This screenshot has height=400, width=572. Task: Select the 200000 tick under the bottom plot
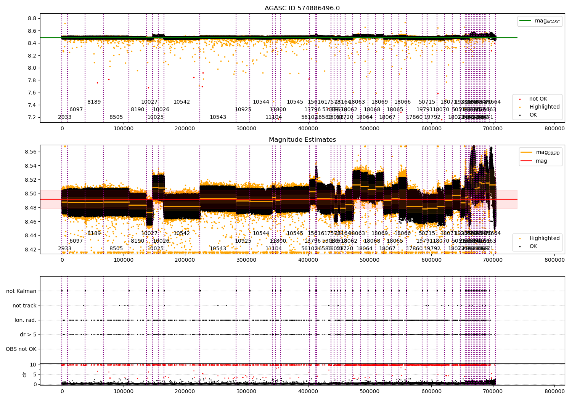pyautogui.click(x=185, y=391)
